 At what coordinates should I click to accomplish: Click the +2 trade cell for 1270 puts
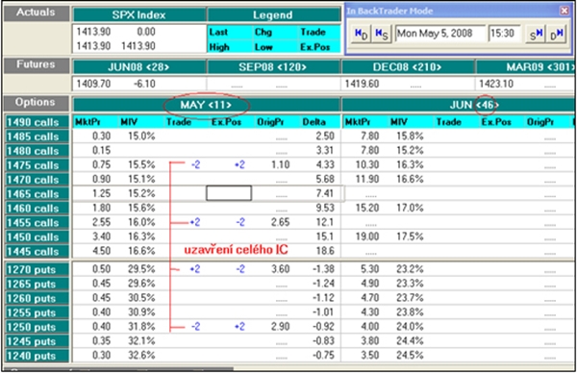[x=195, y=269]
